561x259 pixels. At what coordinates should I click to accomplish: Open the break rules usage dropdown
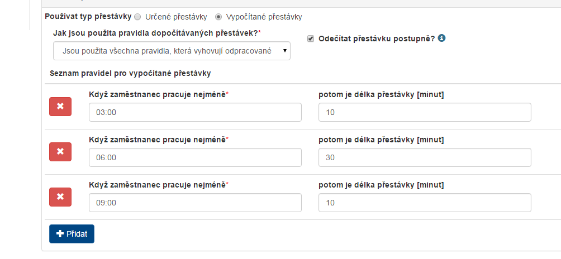coord(172,51)
